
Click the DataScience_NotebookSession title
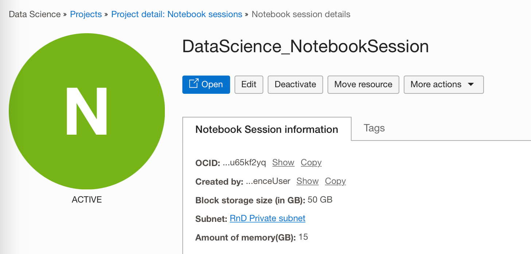pos(306,46)
